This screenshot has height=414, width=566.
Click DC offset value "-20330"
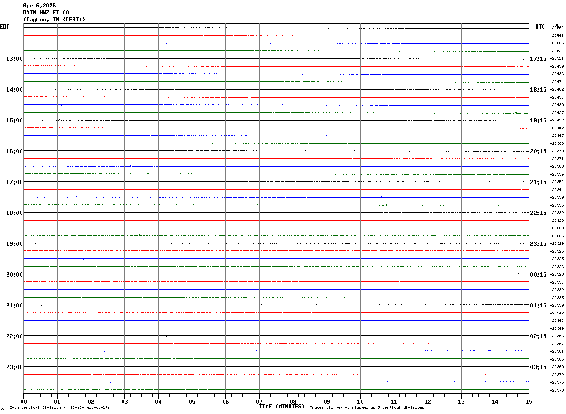click(x=557, y=282)
